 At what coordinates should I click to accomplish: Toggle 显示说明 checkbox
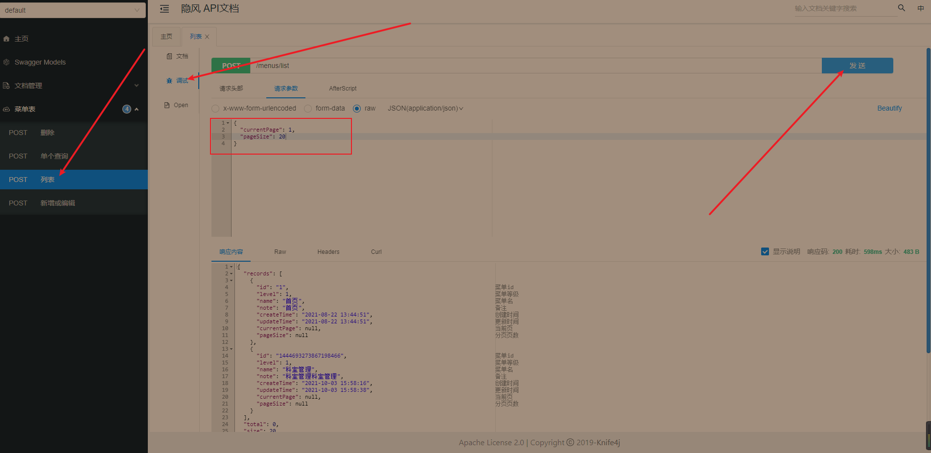(765, 251)
